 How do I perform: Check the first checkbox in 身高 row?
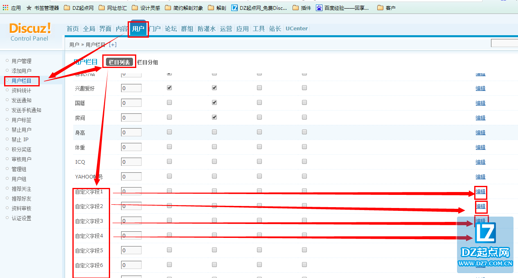[x=169, y=132]
